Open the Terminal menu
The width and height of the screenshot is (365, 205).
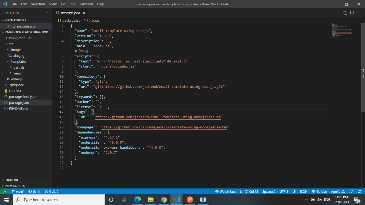(x=86, y=4)
